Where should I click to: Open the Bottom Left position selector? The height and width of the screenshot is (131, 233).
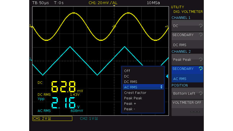point(187,93)
